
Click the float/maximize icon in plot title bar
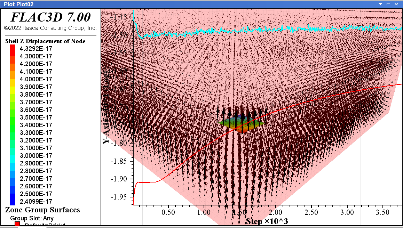388,4
